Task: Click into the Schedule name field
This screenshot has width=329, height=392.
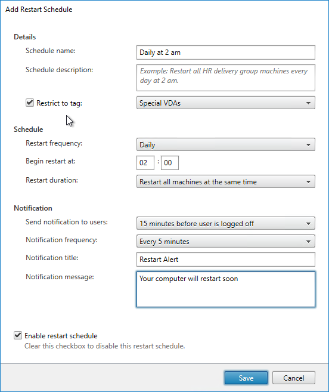Action: click(x=225, y=53)
